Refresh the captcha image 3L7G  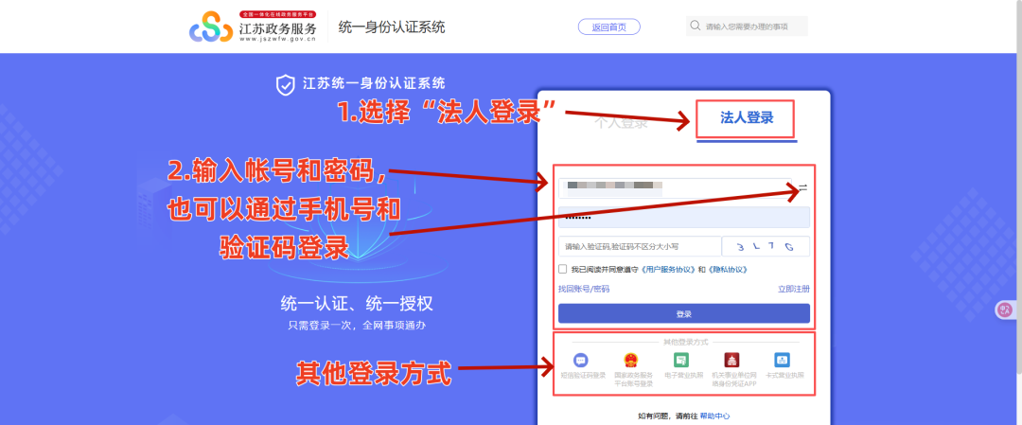pos(766,246)
